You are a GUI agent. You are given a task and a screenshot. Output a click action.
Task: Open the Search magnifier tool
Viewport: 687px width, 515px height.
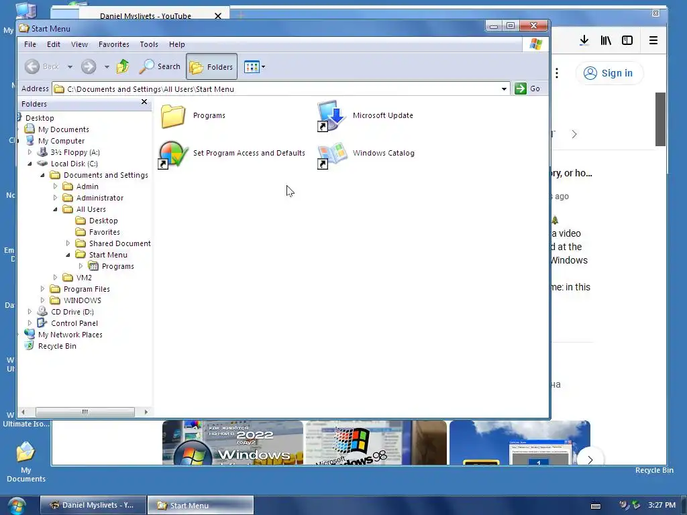point(160,66)
